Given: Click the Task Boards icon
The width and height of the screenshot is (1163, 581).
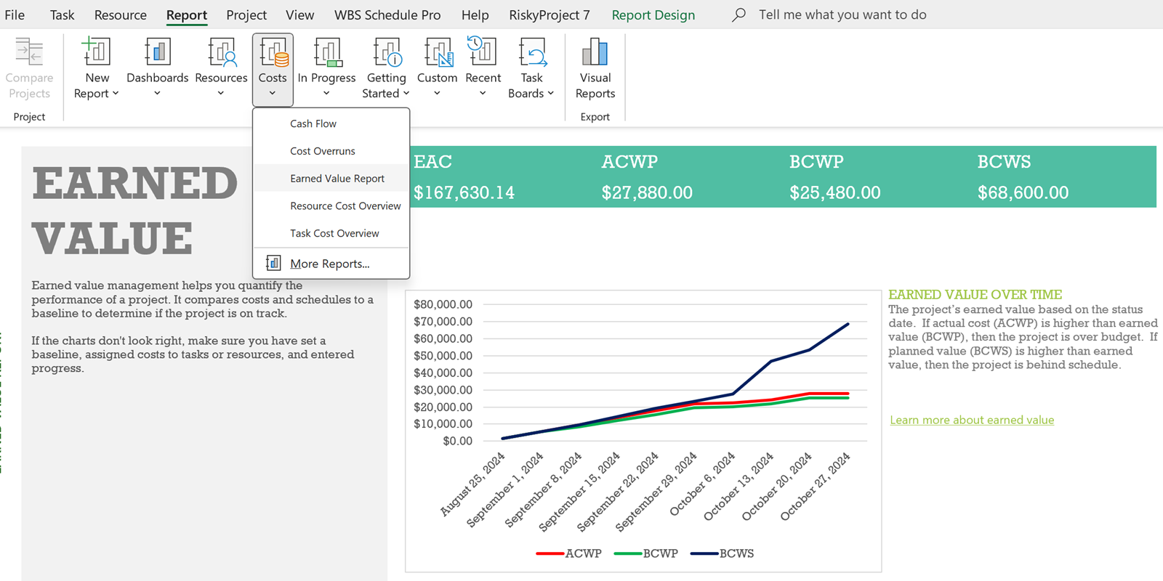Looking at the screenshot, I should tap(531, 53).
